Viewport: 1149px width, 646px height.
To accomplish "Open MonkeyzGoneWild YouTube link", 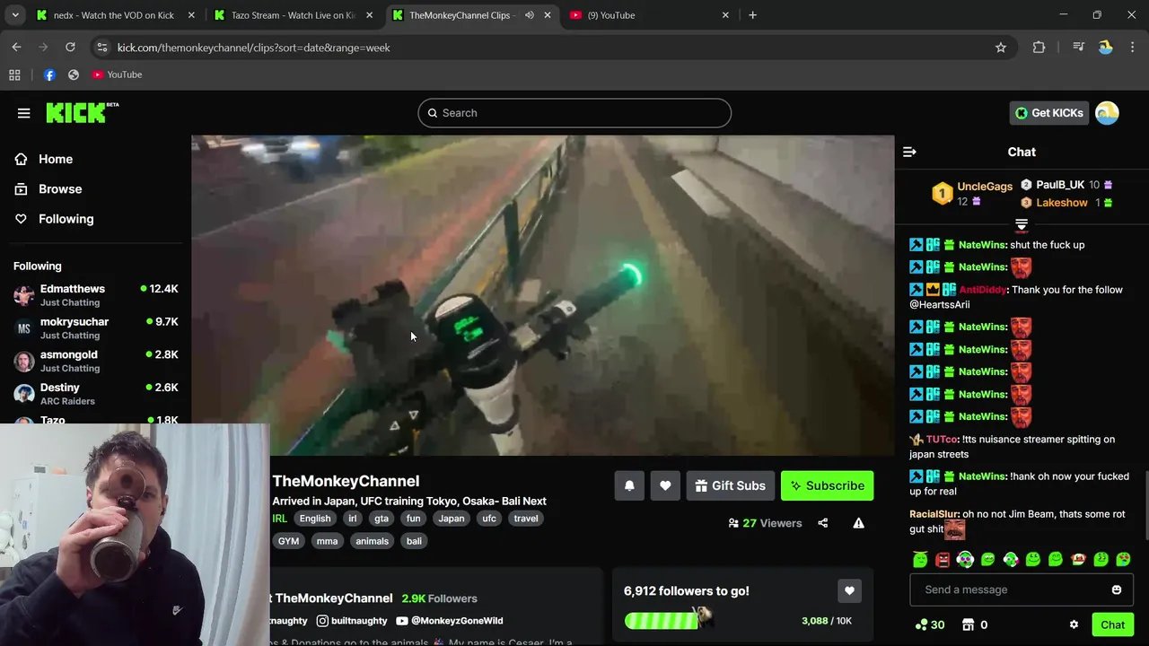I will [449, 621].
